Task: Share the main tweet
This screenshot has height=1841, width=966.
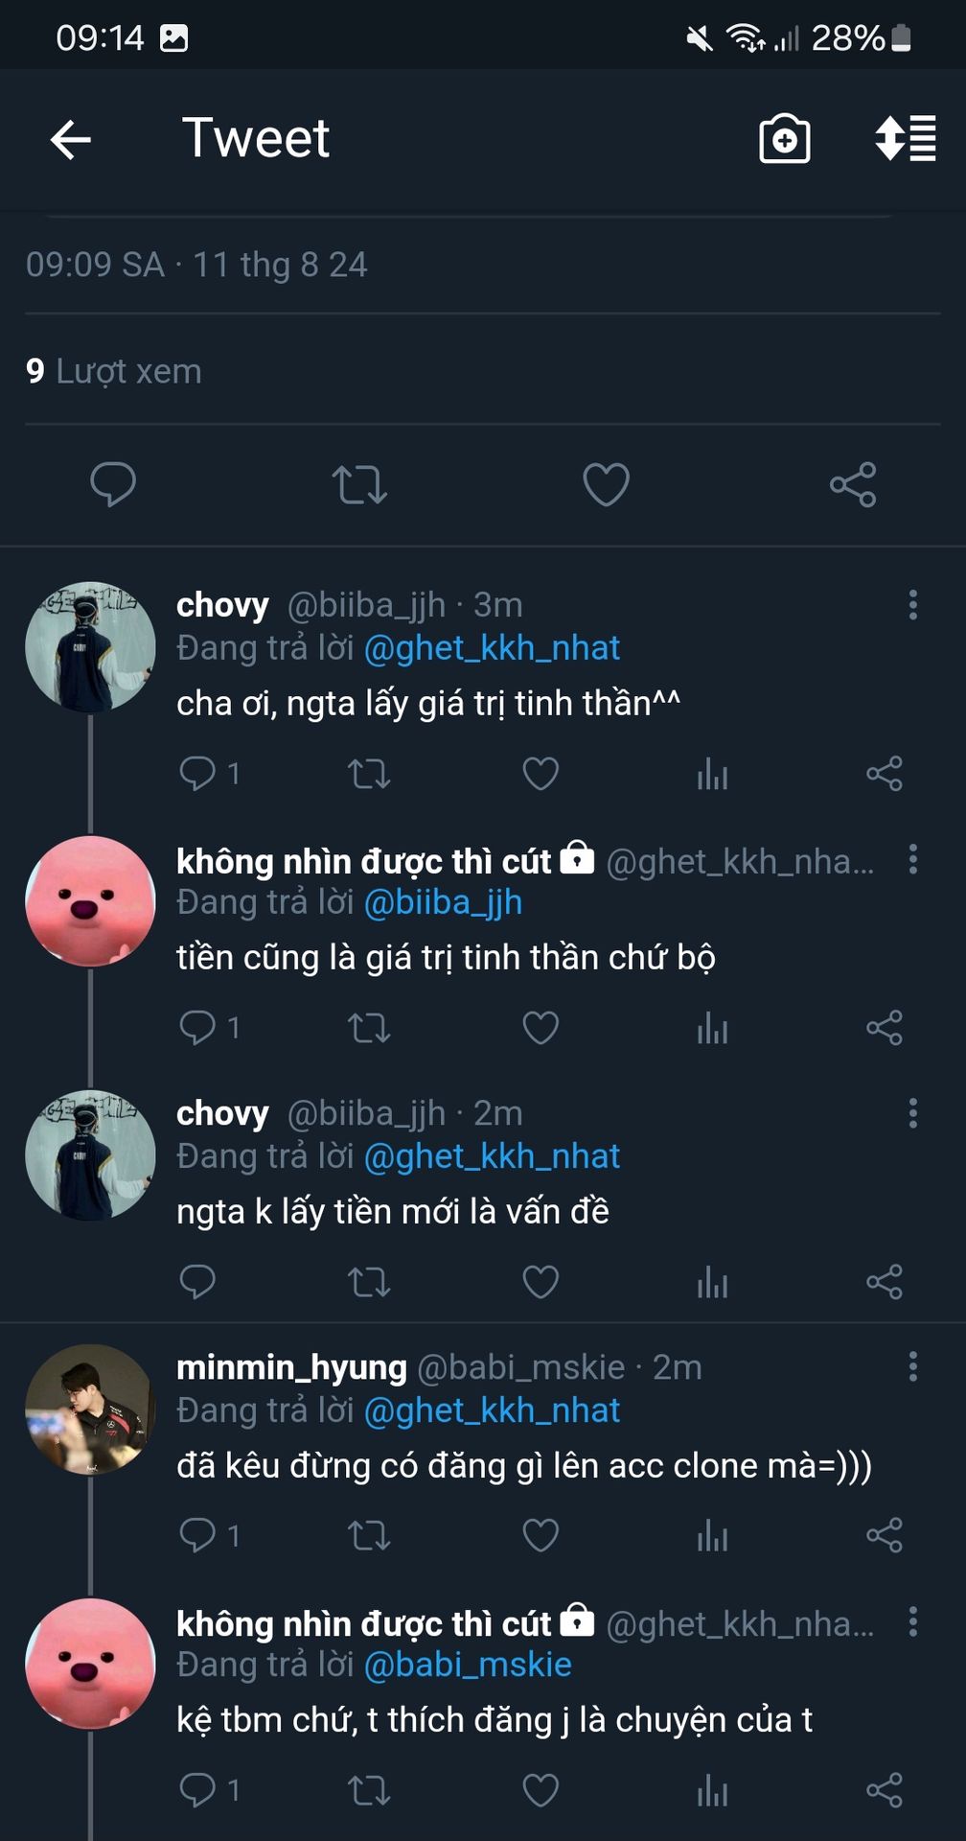Action: coord(852,484)
